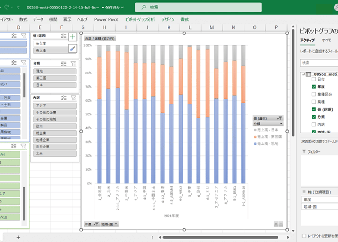Viewport: 338px width, 242px height.
Task: Click the blue 売上高 - 現地 legend swatch
Action: coord(255,144)
